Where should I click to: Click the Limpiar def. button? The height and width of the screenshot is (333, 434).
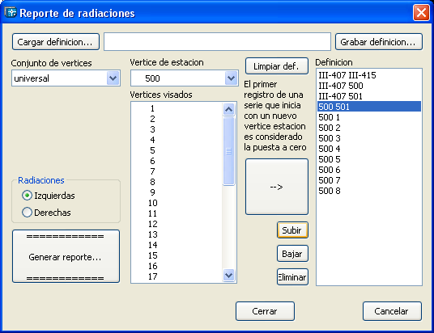tap(277, 66)
